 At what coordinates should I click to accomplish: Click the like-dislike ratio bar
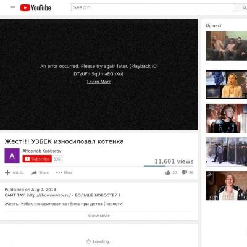169,166
